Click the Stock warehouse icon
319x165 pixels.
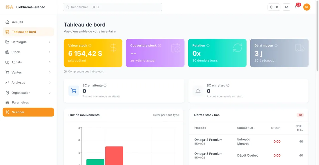(x=7, y=52)
